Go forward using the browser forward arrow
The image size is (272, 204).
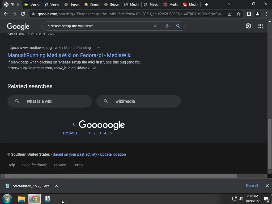click(x=14, y=14)
